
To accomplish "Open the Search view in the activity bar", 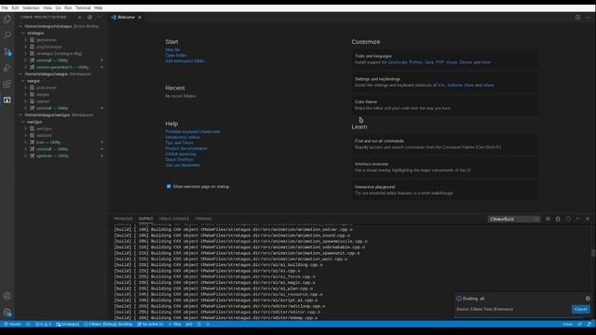I will click(7, 35).
